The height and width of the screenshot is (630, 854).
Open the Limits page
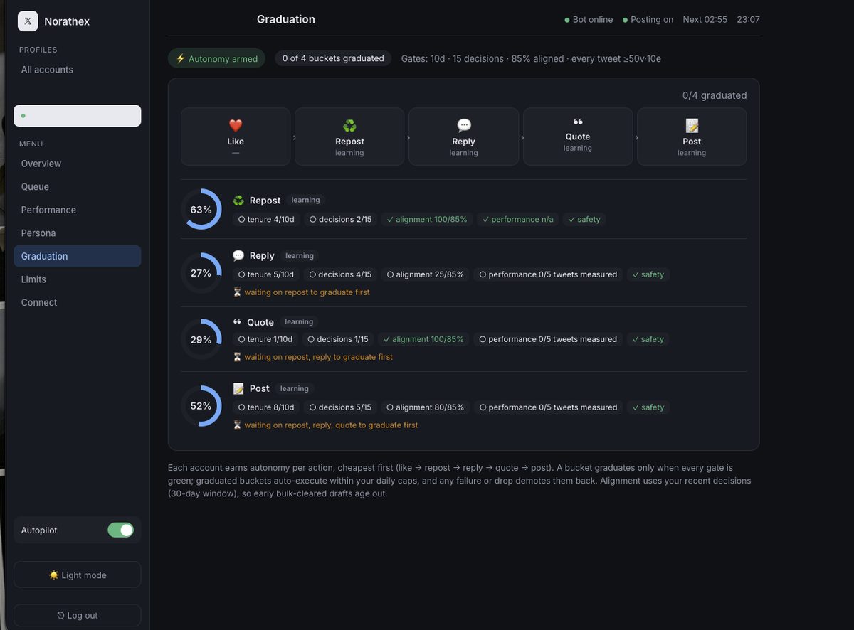pos(78,279)
